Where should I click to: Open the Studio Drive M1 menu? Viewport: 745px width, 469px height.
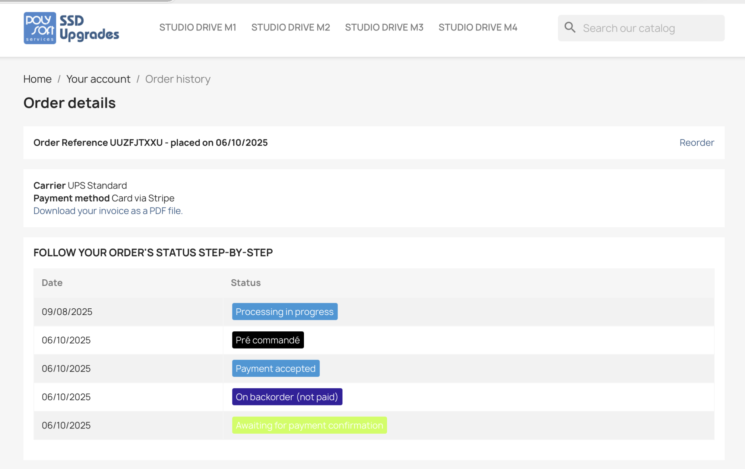(197, 28)
